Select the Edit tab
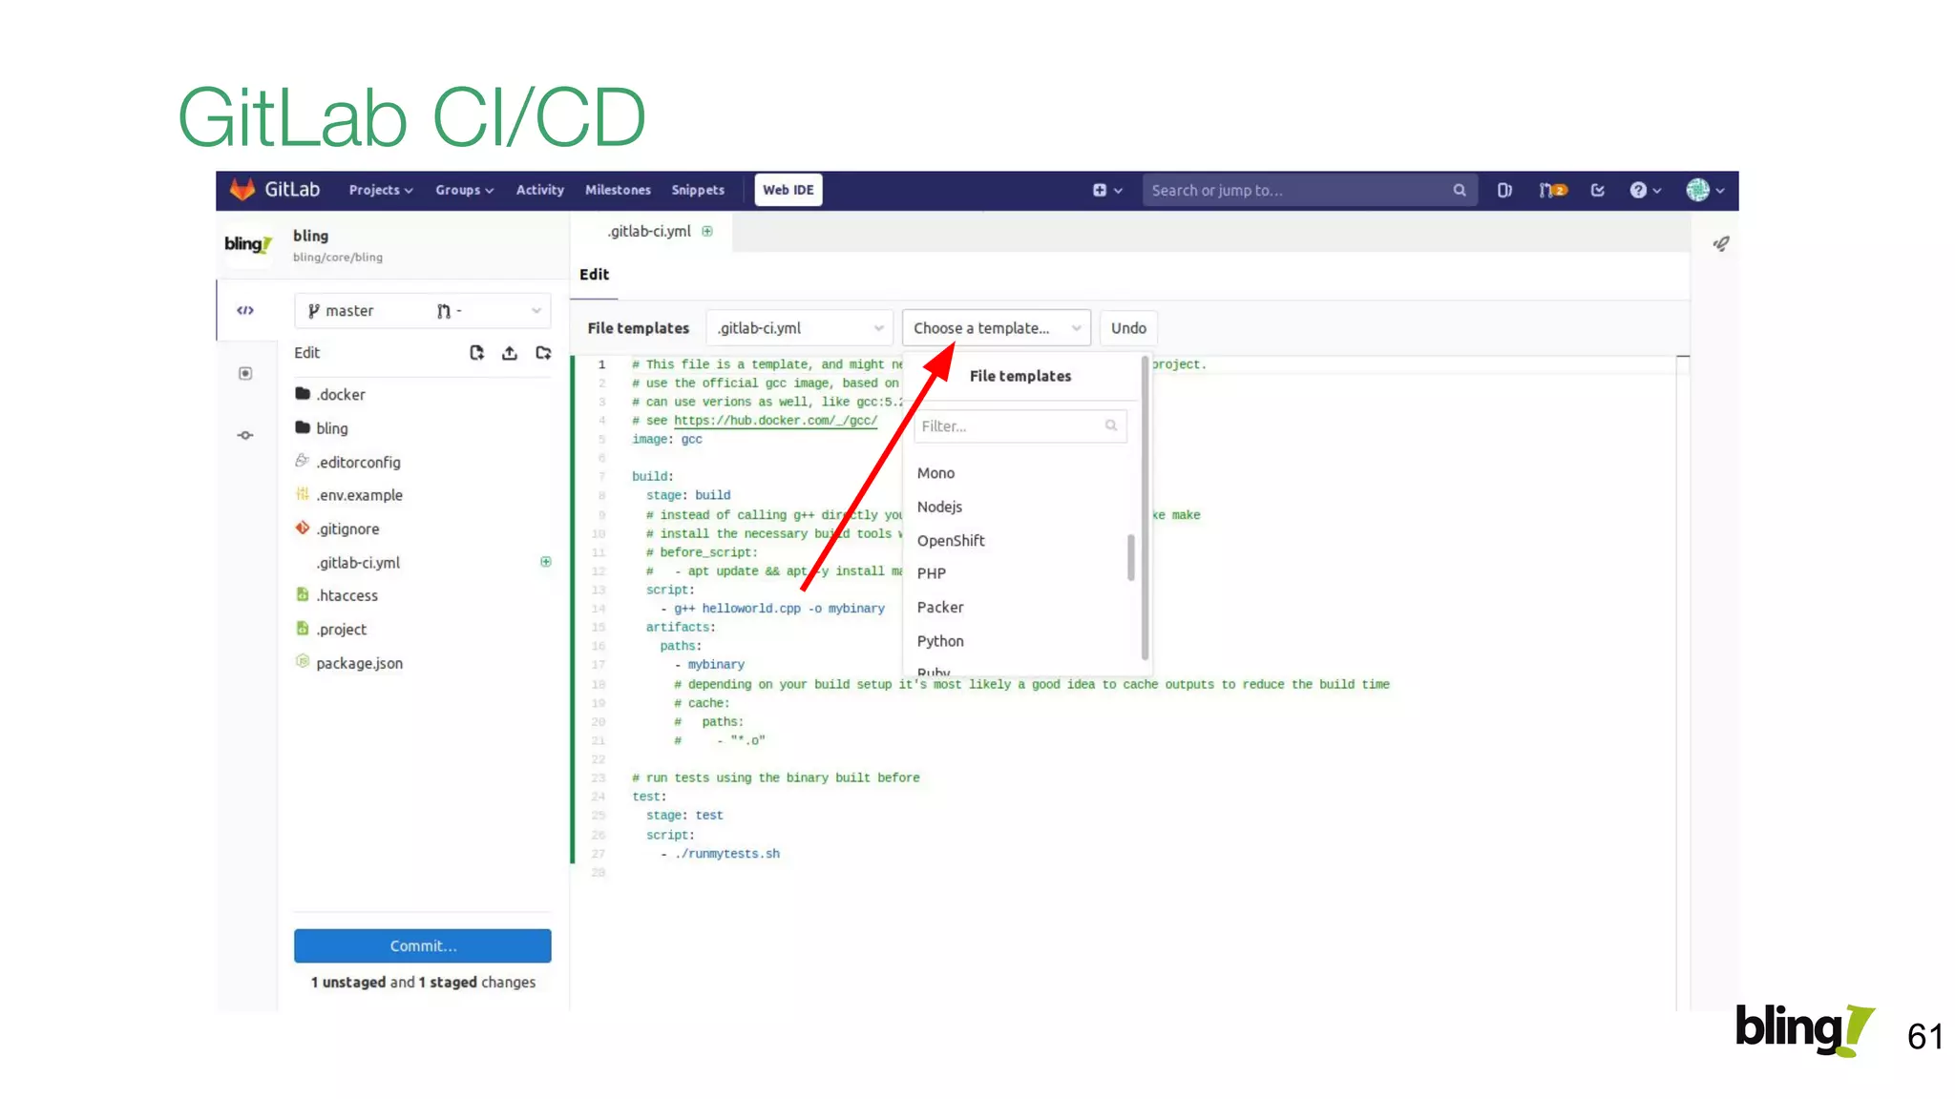 point(594,275)
